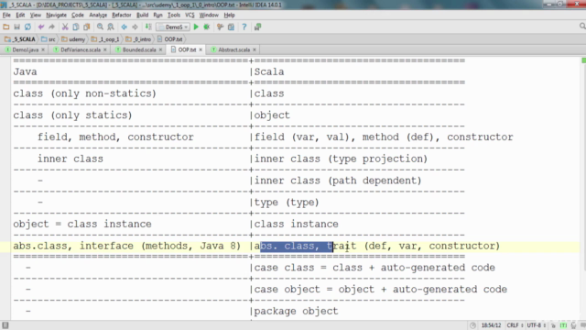Run Demo5 with green play icon
Viewport: 586px width, 330px height.
[196, 27]
